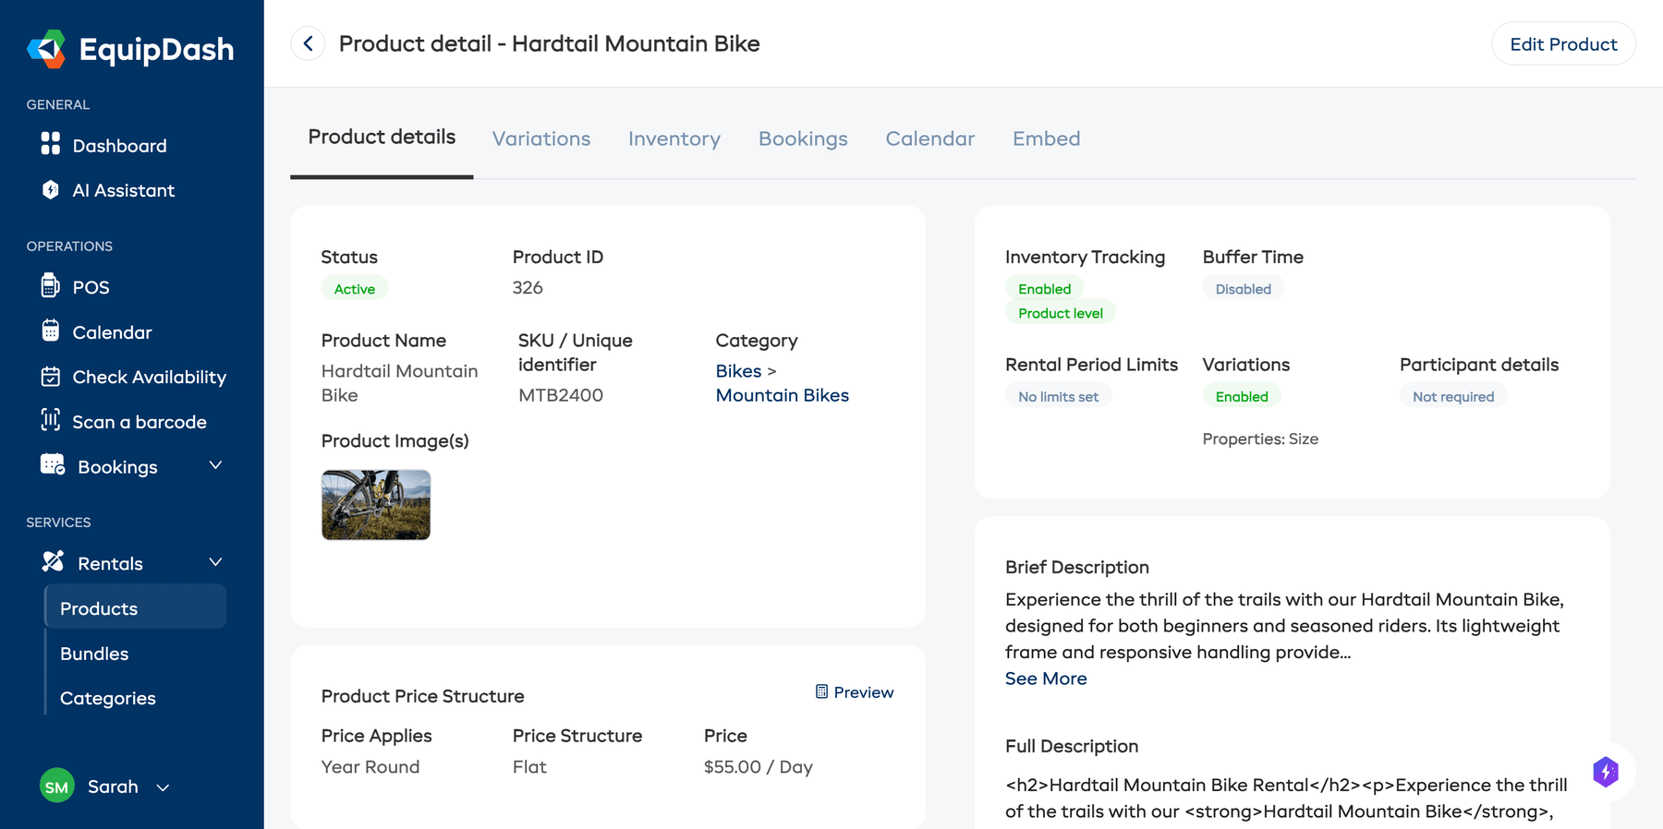This screenshot has height=829, width=1663.
Task: Click the Product level badge
Action: coord(1061,312)
